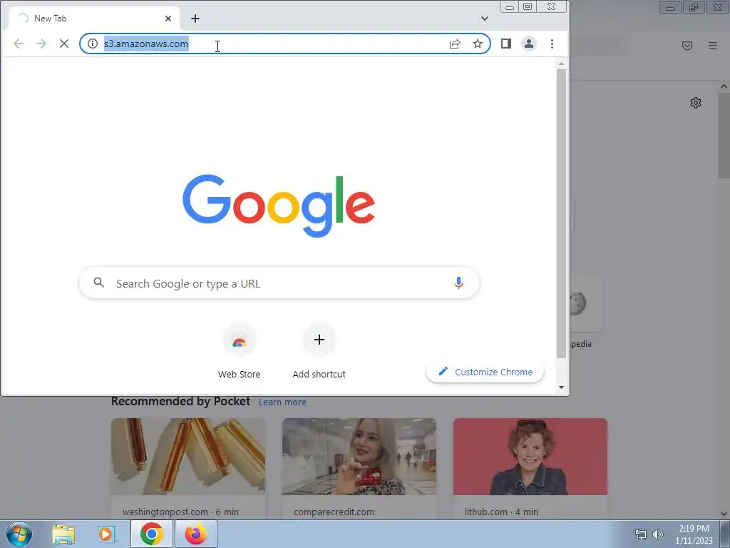Click the Google logo
The width and height of the screenshot is (730, 548).
coord(279,205)
